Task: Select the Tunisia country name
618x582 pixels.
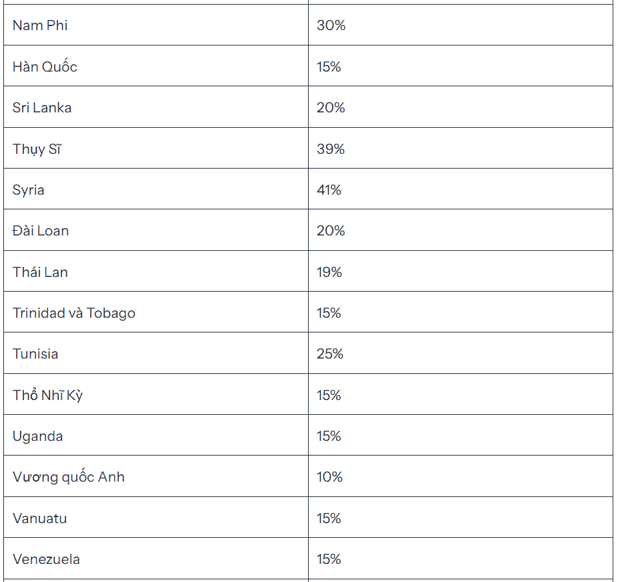Action: click(x=35, y=354)
